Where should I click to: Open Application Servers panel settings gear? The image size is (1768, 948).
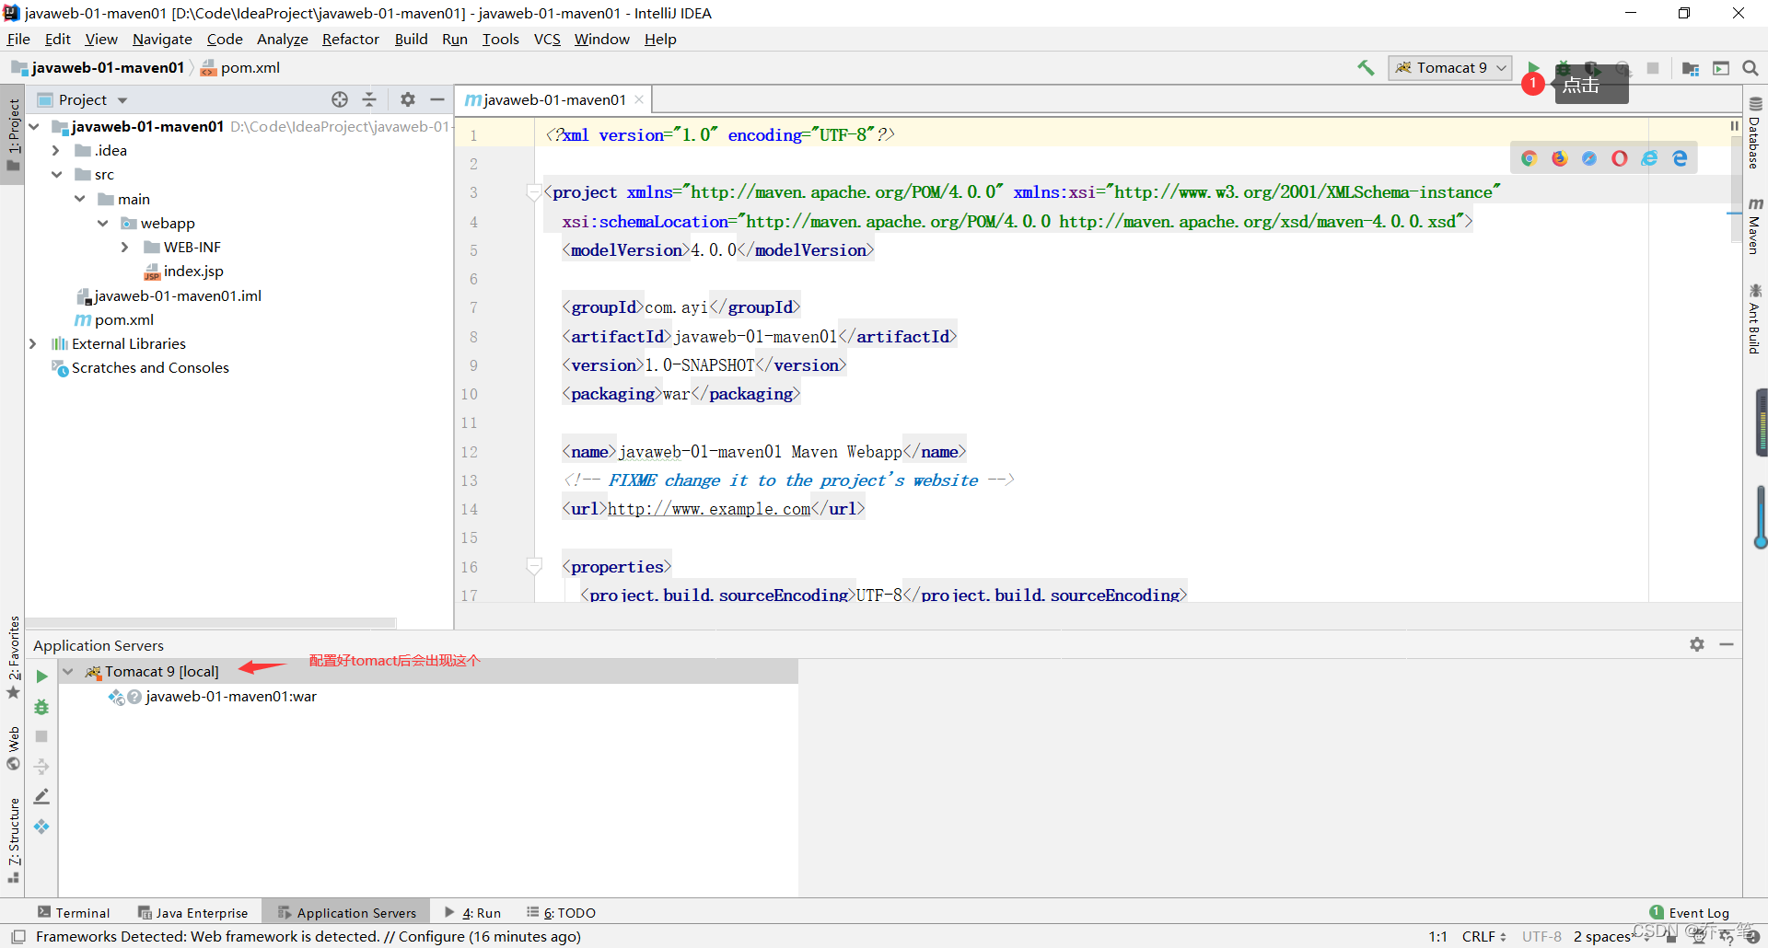[1697, 644]
